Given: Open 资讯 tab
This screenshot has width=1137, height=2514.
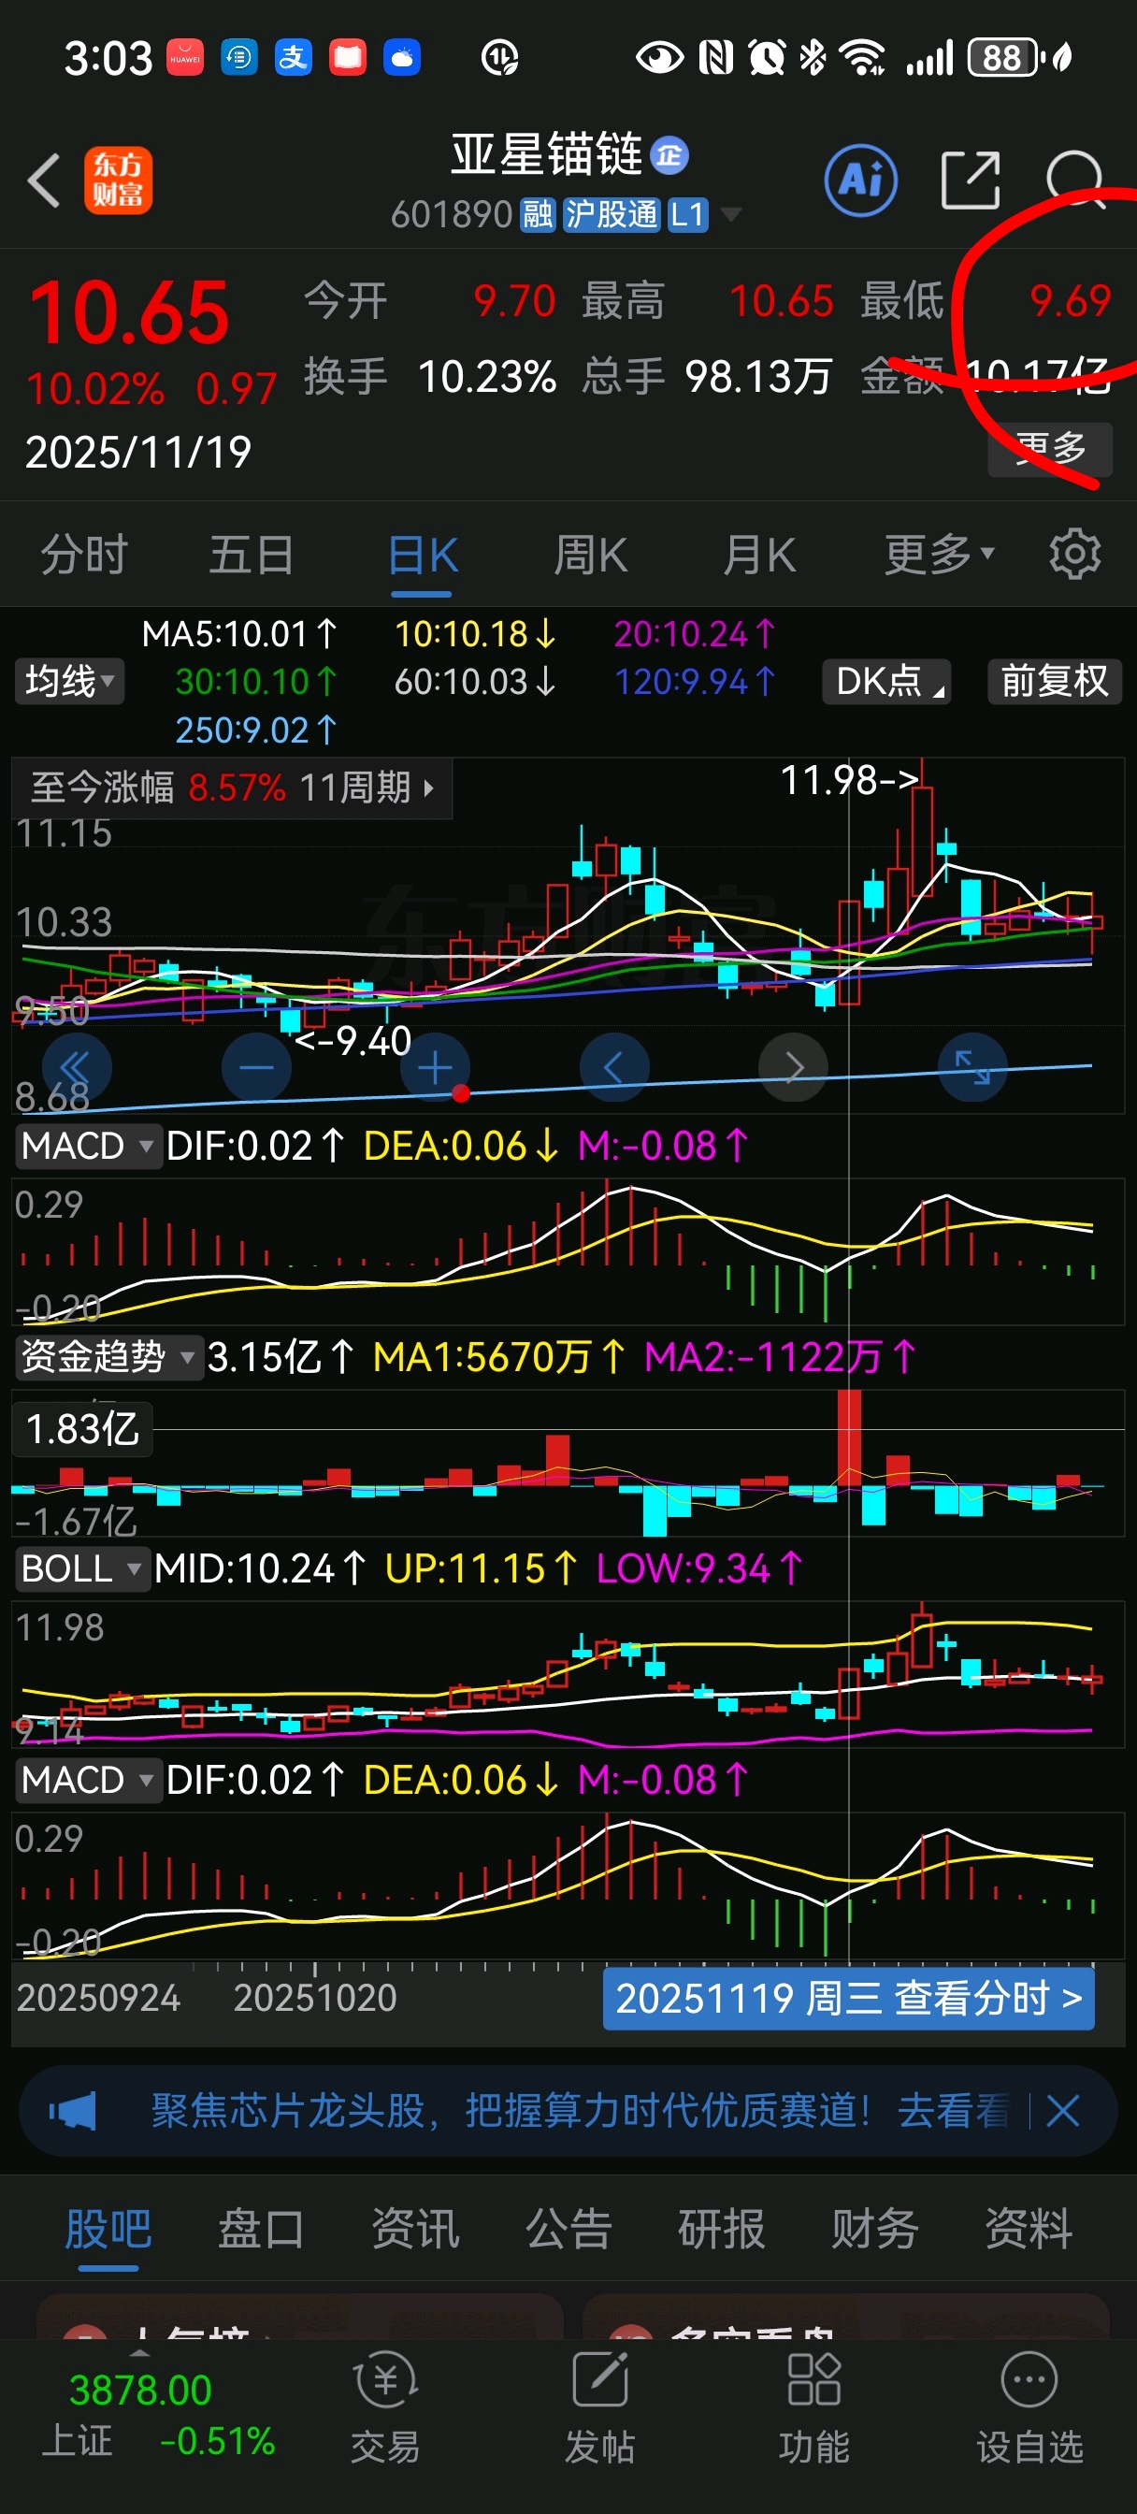Looking at the screenshot, I should coord(415,2229).
